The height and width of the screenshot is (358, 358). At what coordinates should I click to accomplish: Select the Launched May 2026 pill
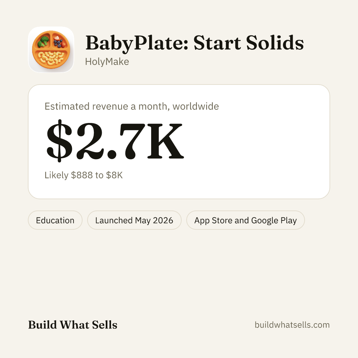(x=134, y=220)
